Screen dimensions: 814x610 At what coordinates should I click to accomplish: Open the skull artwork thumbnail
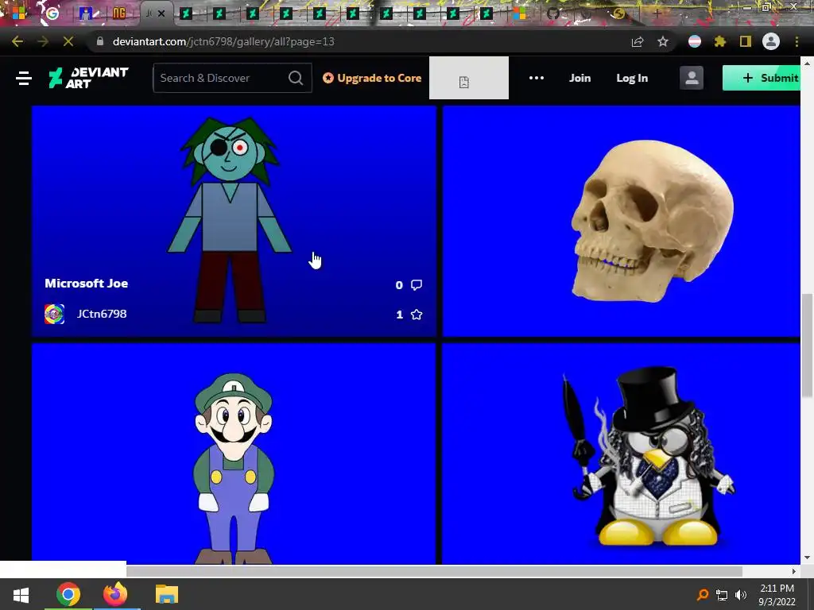coord(622,222)
